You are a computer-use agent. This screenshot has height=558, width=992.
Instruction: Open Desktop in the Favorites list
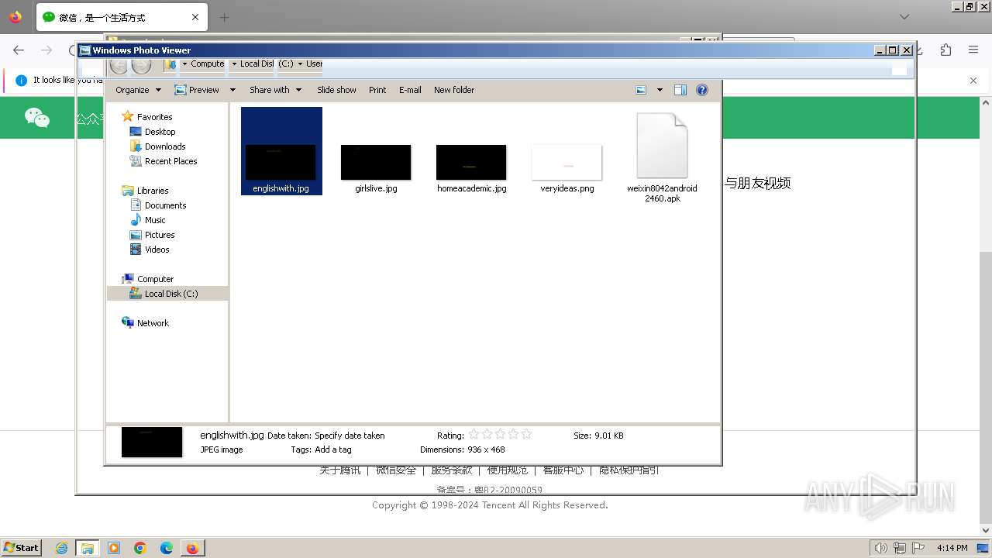coord(153,132)
